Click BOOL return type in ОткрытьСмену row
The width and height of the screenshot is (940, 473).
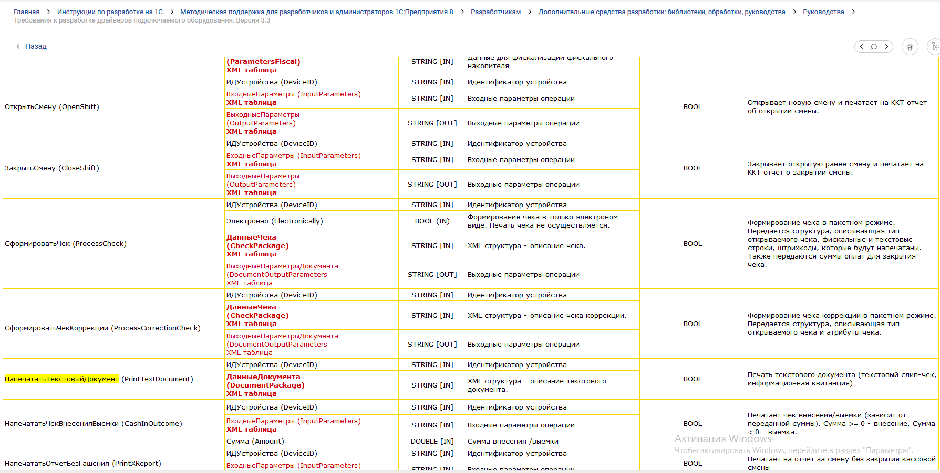pyautogui.click(x=693, y=107)
